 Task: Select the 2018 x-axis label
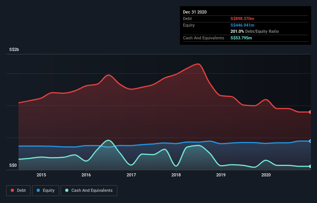(176, 175)
